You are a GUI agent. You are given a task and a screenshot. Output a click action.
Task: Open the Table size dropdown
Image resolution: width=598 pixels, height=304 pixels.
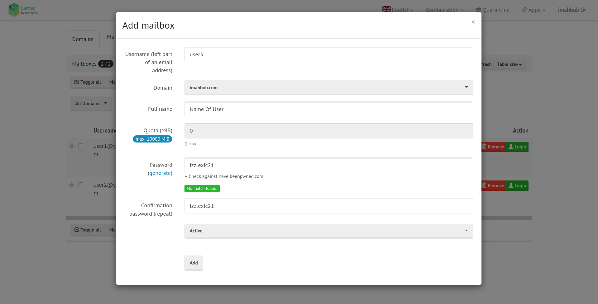[509, 64]
